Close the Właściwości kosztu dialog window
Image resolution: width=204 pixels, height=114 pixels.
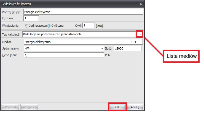coord(141,4)
